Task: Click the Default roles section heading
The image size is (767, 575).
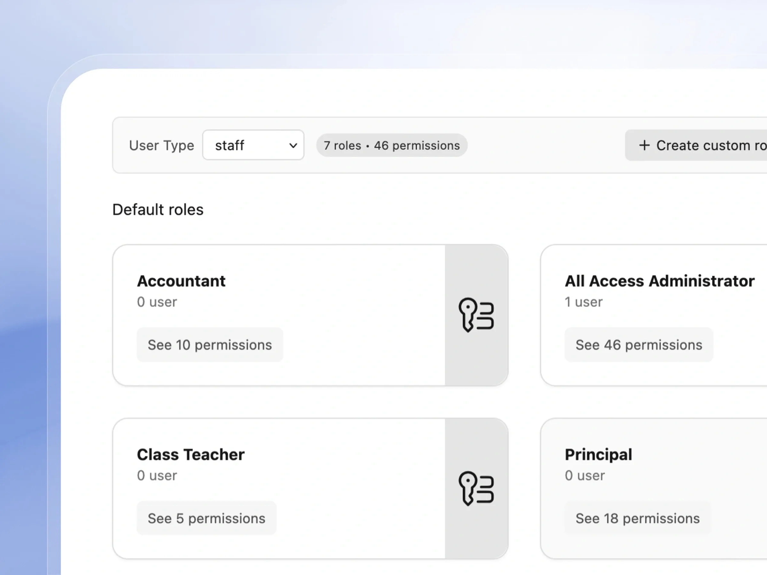Action: (x=158, y=209)
